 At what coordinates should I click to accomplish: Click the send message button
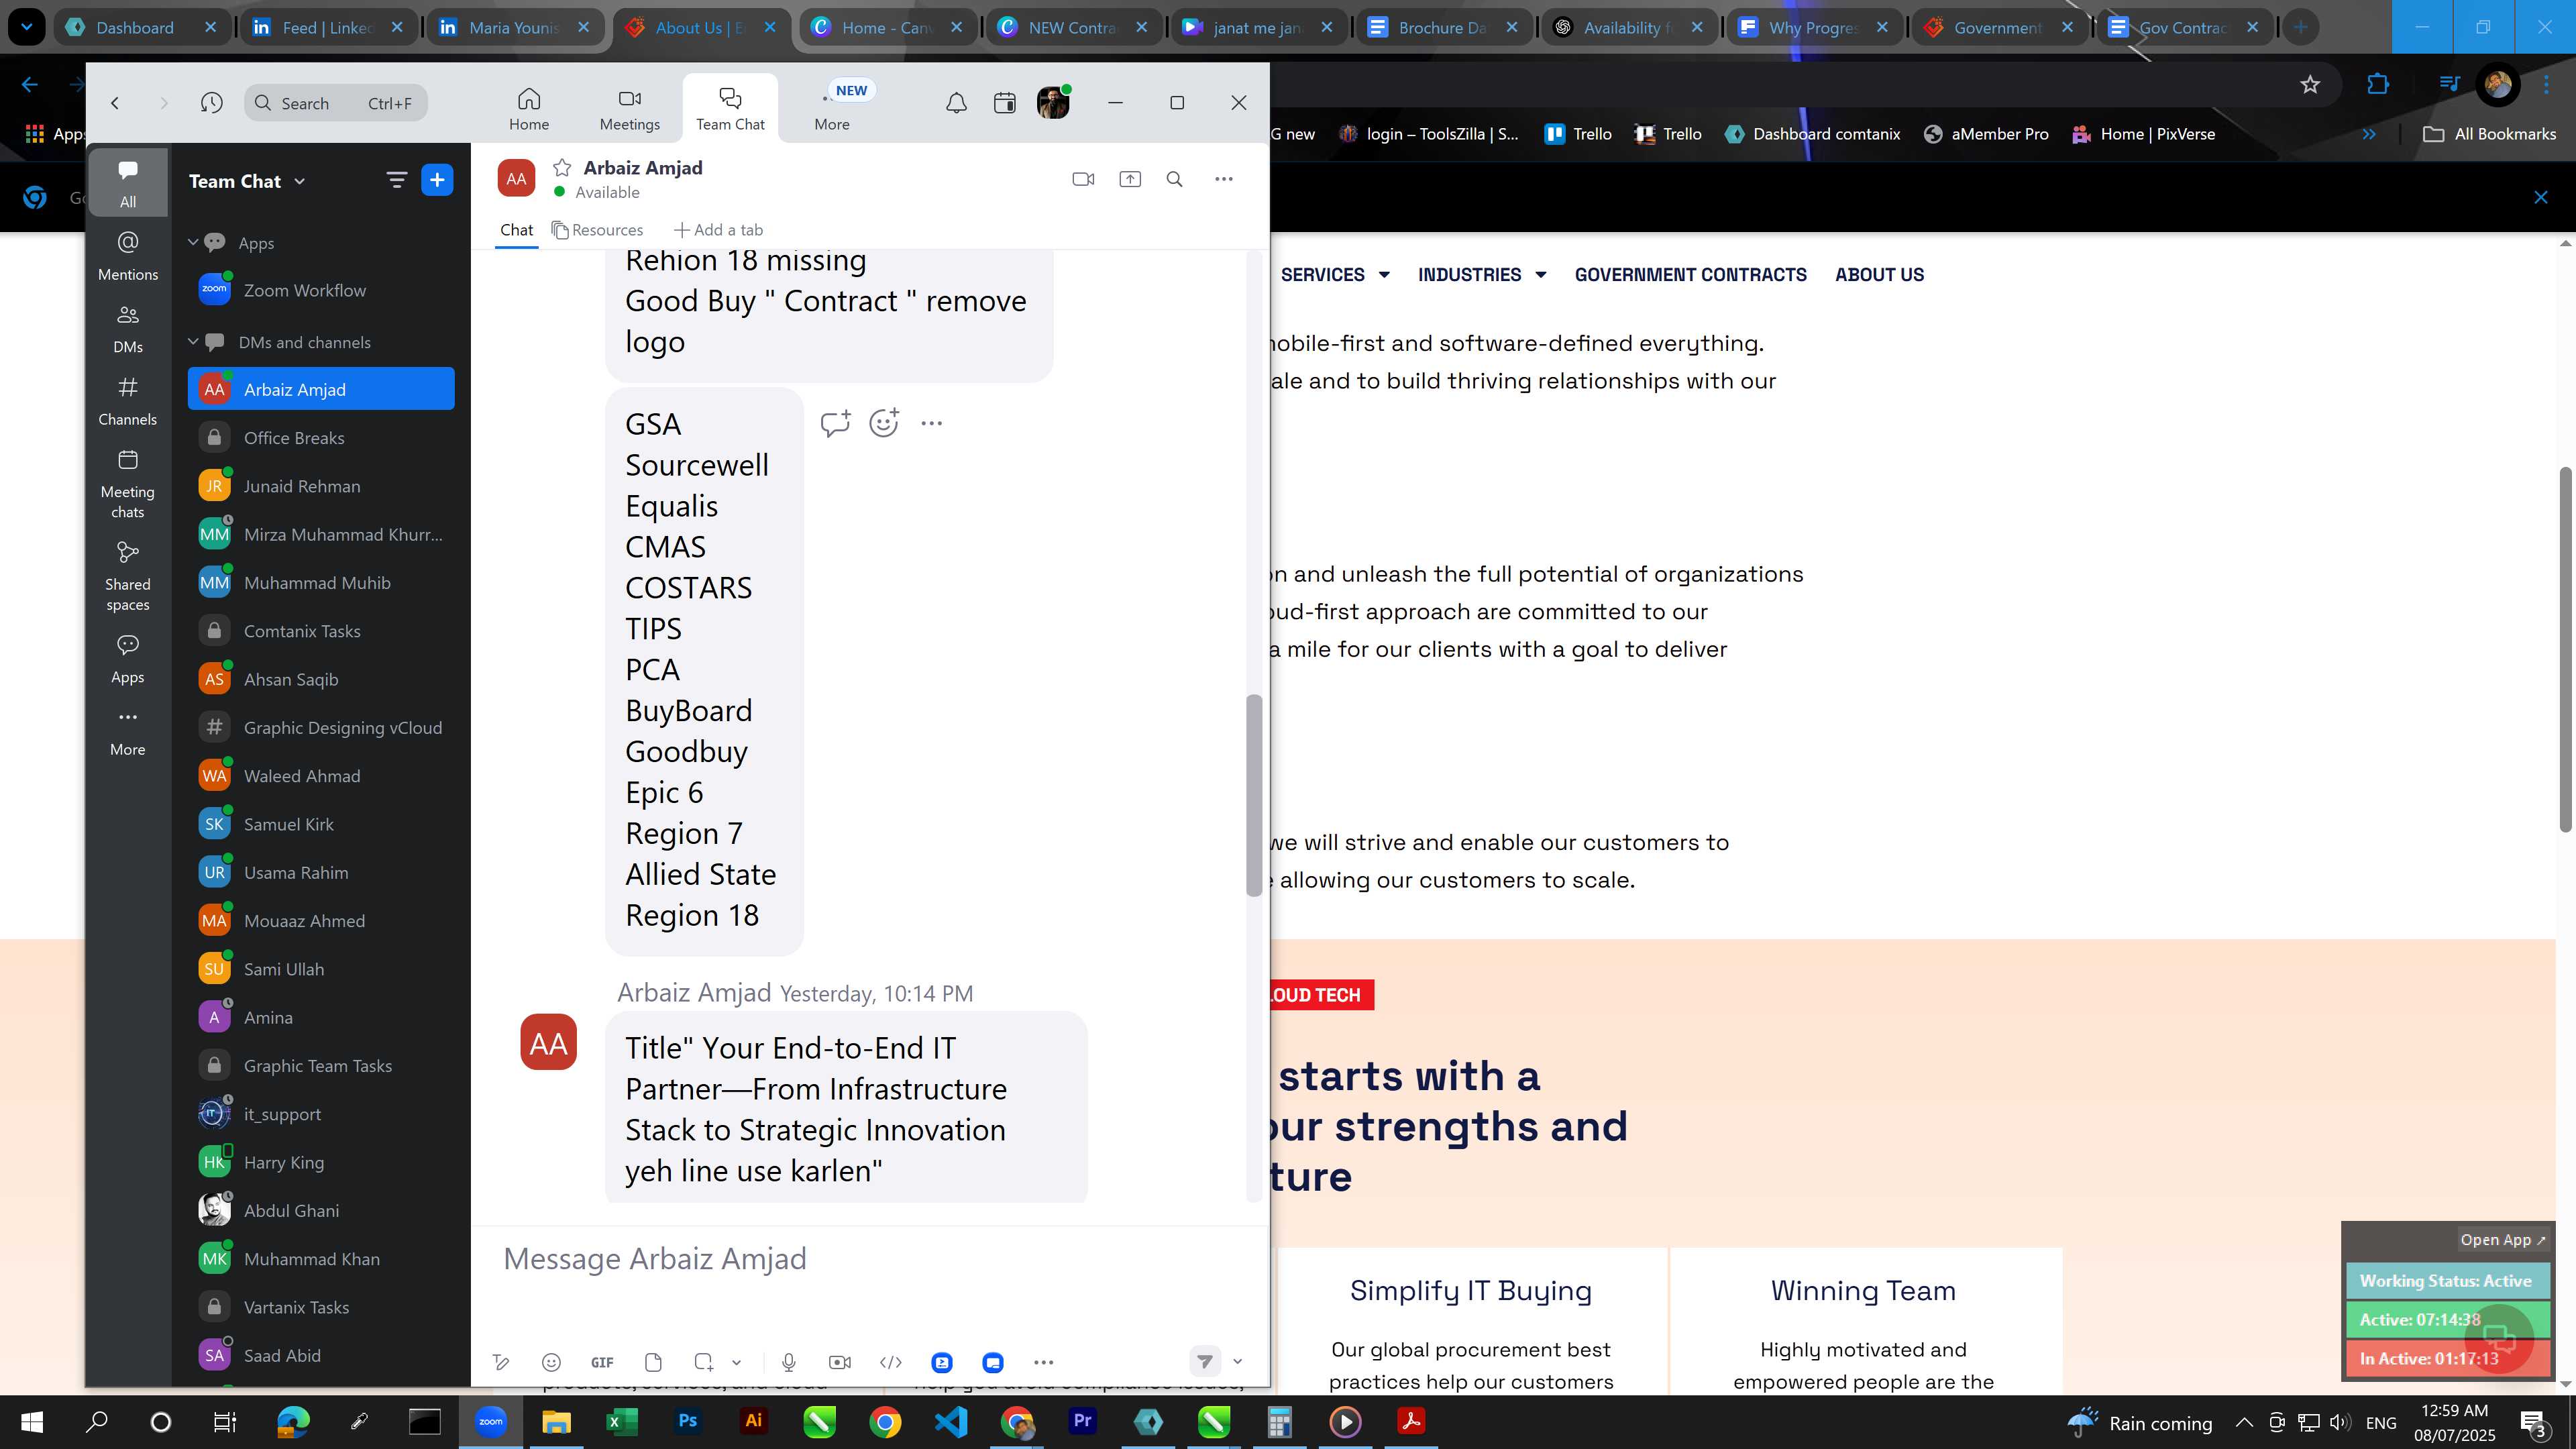click(1205, 1361)
